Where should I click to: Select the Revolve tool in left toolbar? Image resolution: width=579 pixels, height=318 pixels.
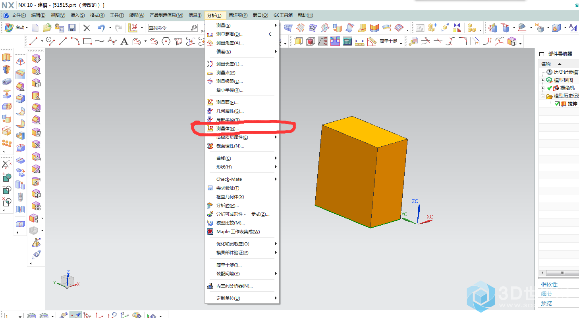coord(6,70)
